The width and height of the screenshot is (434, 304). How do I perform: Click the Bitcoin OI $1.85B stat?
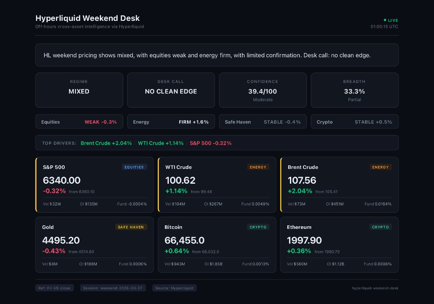(x=214, y=264)
